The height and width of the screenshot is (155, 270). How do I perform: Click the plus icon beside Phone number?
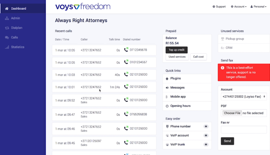(x=206, y=127)
